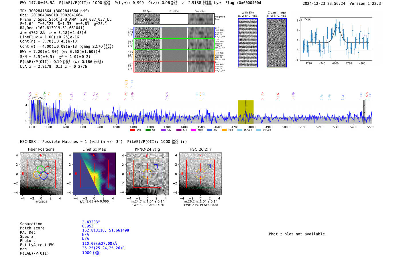The height and width of the screenshot is (273, 401).
Task: Open the Clean Image cutout
Action: pyautogui.click(x=277, y=43)
